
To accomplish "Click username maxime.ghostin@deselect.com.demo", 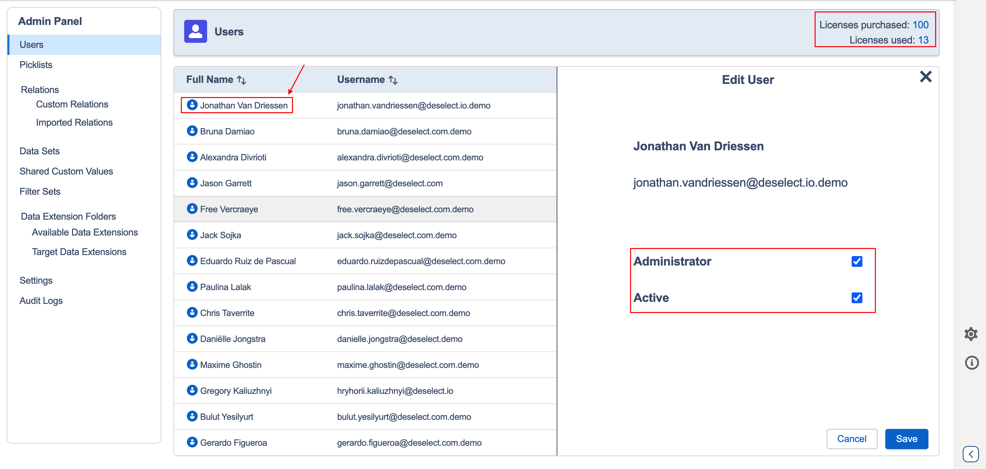I will coord(408,365).
